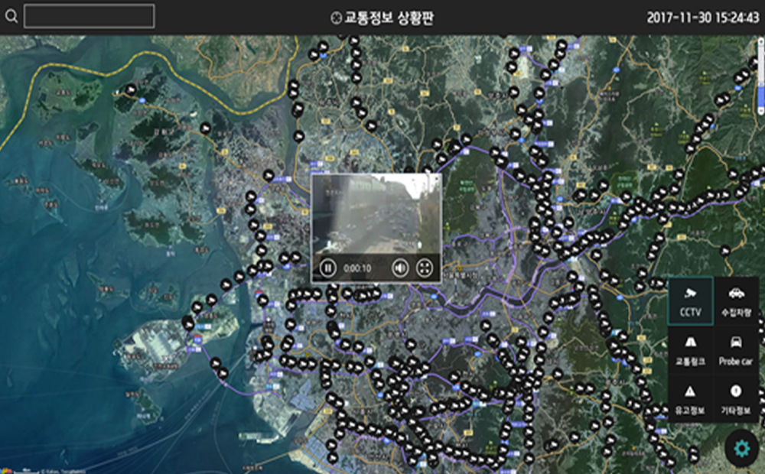Focus the search input box

point(90,16)
